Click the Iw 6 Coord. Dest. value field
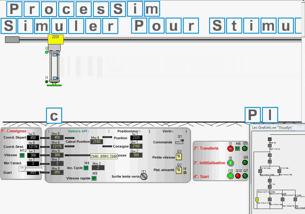Image resolution: width=305 pixels, height=214 pixels. click(x=33, y=146)
